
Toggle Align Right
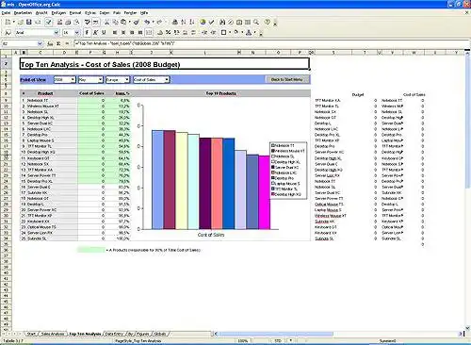(x=132, y=32)
